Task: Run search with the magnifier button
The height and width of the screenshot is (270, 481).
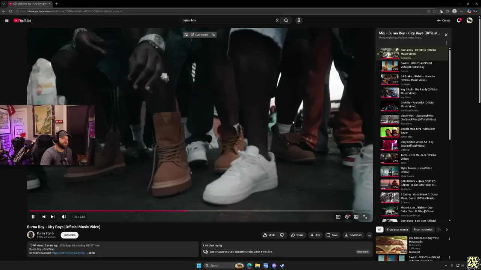Action: pyautogui.click(x=286, y=20)
